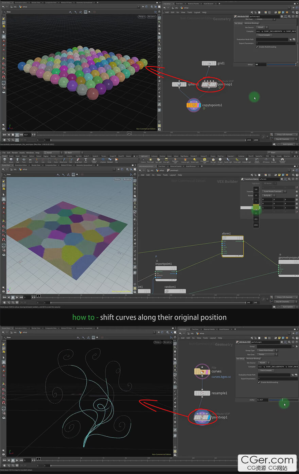Select the Tube shelf tool
This screenshot has height=474, width=299.
[x=17, y=160]
